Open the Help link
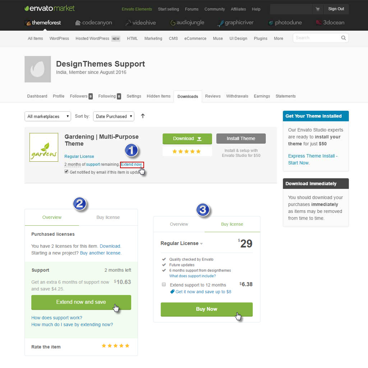Image resolution: width=368 pixels, height=368 pixels. (x=256, y=9)
